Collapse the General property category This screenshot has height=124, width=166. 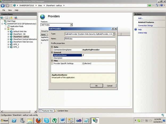52,52
